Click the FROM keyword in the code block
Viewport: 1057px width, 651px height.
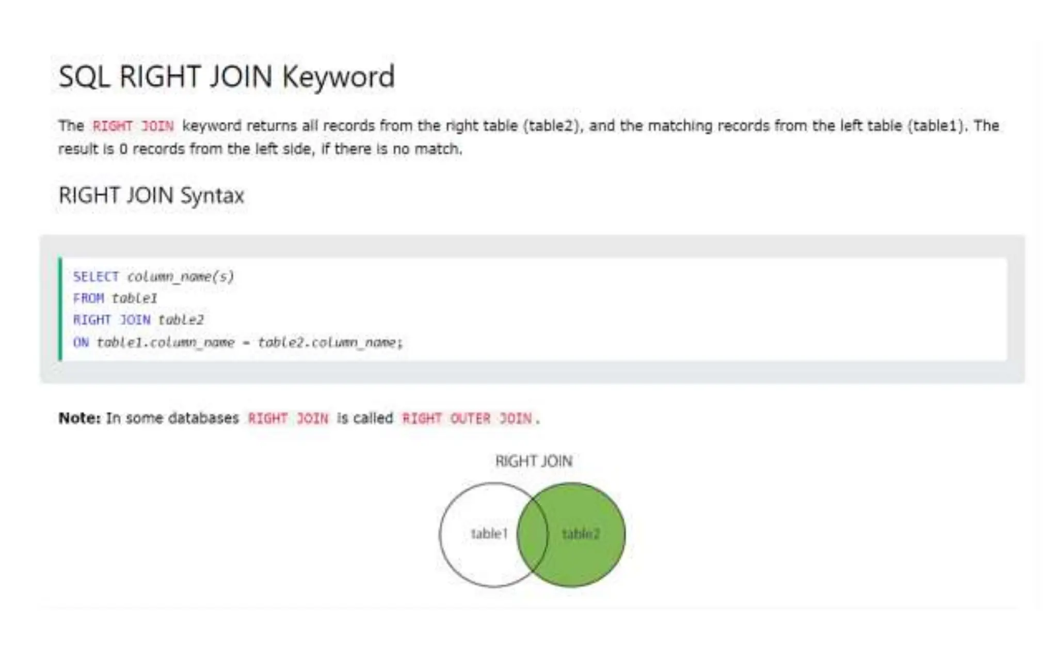(x=88, y=298)
